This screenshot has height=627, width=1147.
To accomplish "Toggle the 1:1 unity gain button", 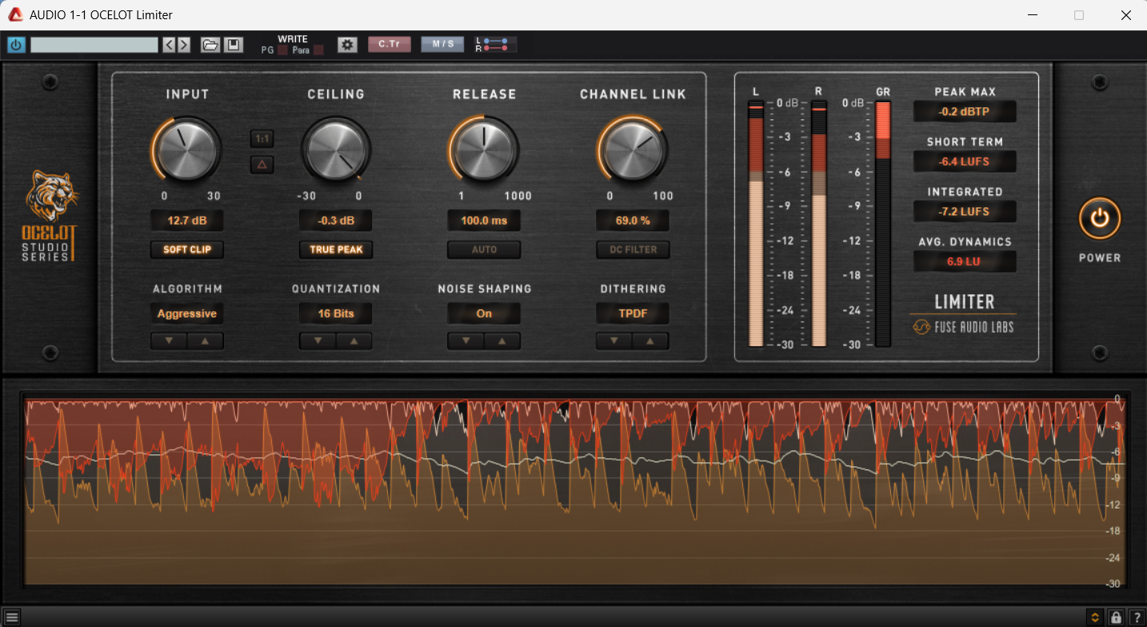I will (262, 139).
